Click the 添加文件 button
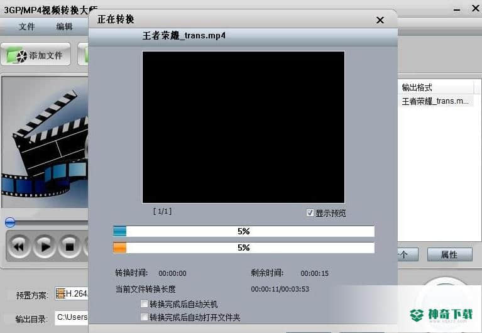The image size is (482, 333). click(36, 55)
